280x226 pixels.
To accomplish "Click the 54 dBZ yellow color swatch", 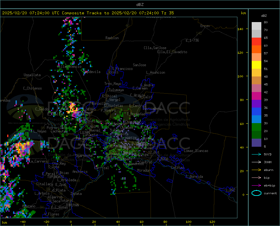I will (x=256, y=65).
